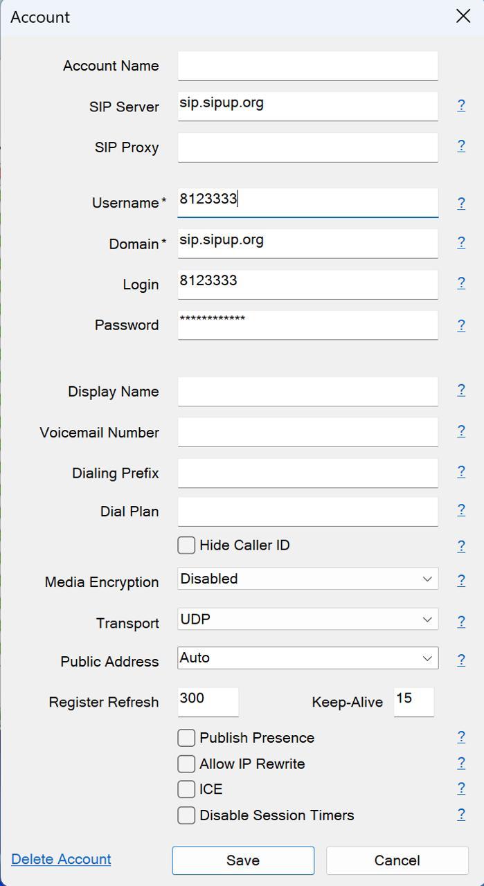The width and height of the screenshot is (484, 886).
Task: Open help for SIP Proxy field
Action: coord(461,146)
